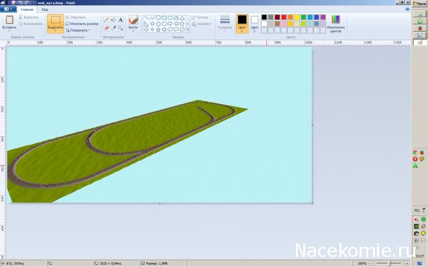Open the Rotate (Повернуть) dropdown

(78, 30)
